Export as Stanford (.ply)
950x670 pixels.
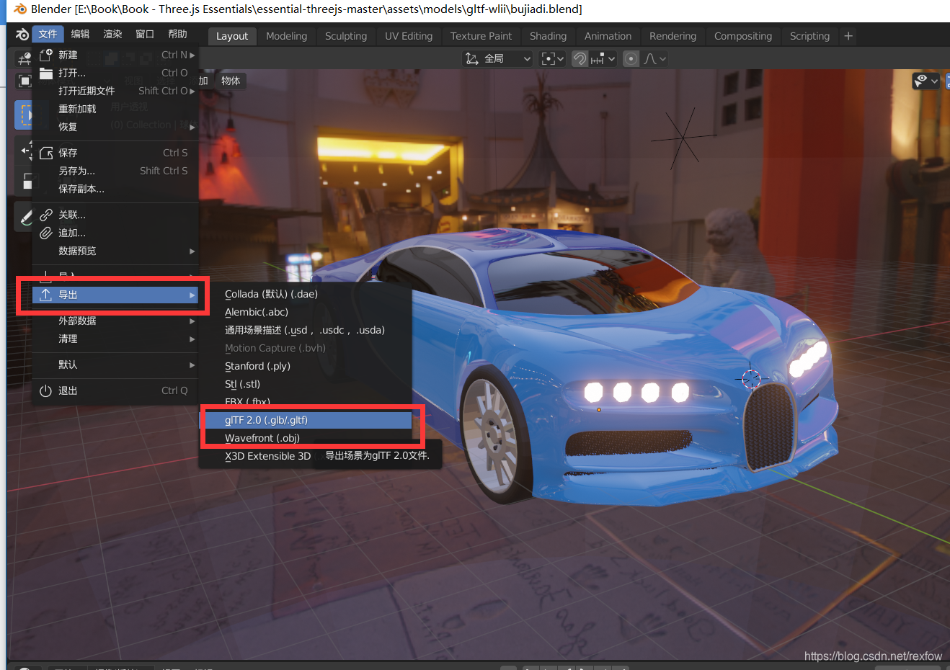coord(306,366)
